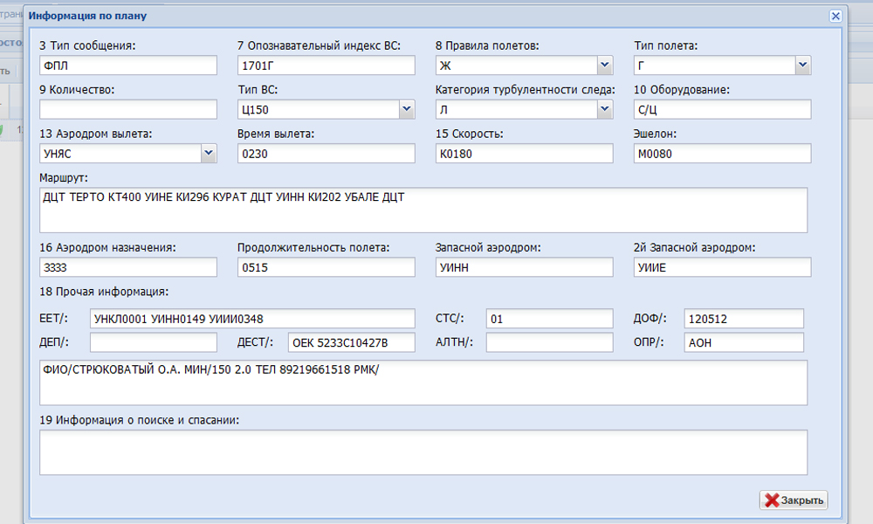Close the Информация по плану dialog via X icon
Screen dimensions: 873x524
835,16
